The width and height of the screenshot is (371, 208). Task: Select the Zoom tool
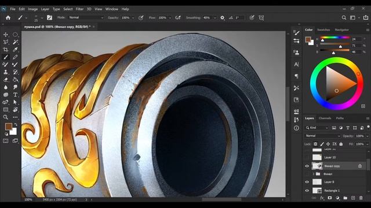[x=6, y=117]
